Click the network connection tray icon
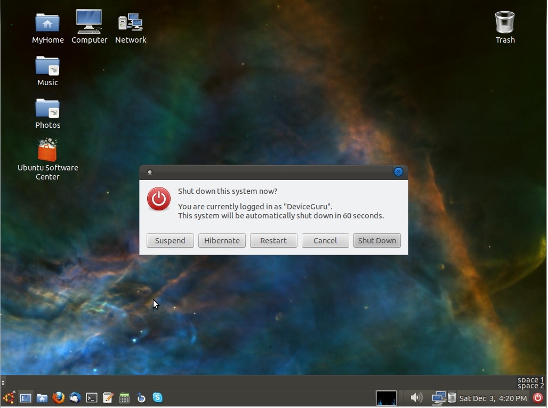Viewport: 548px width, 408px height. click(438, 398)
